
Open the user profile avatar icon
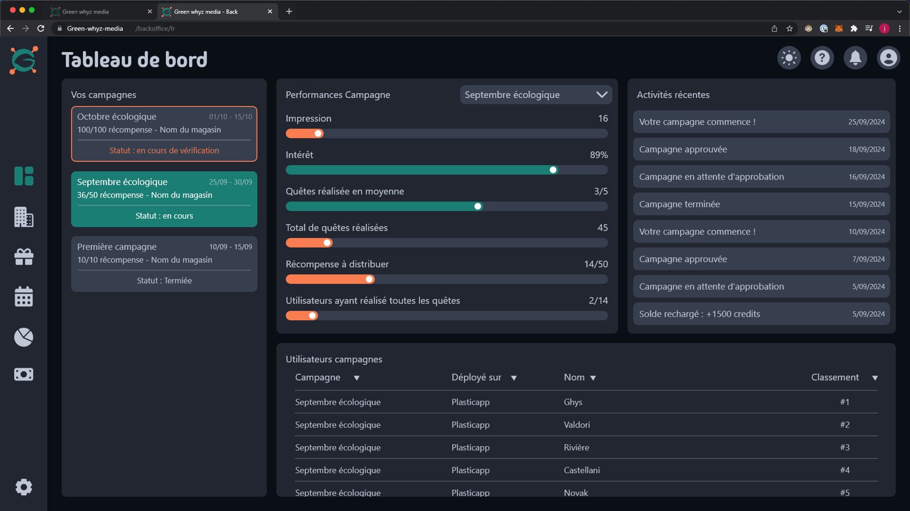[x=888, y=58]
